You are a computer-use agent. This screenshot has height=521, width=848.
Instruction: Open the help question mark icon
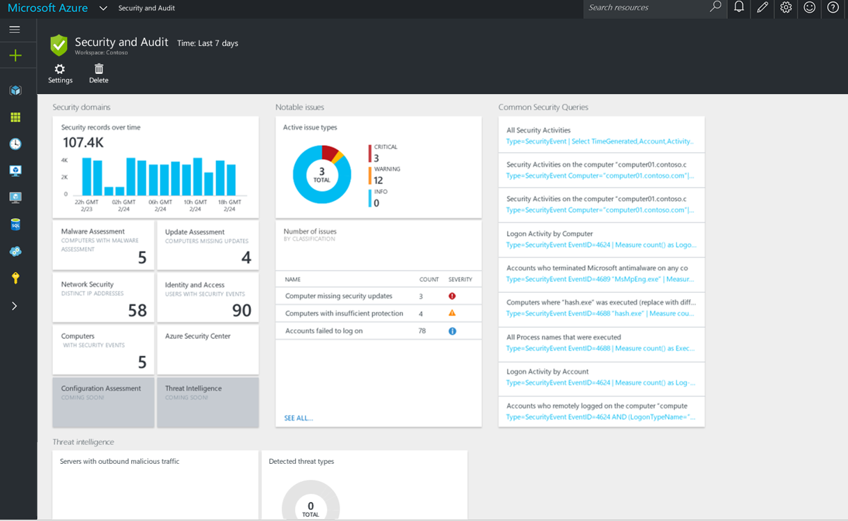pyautogui.click(x=832, y=8)
